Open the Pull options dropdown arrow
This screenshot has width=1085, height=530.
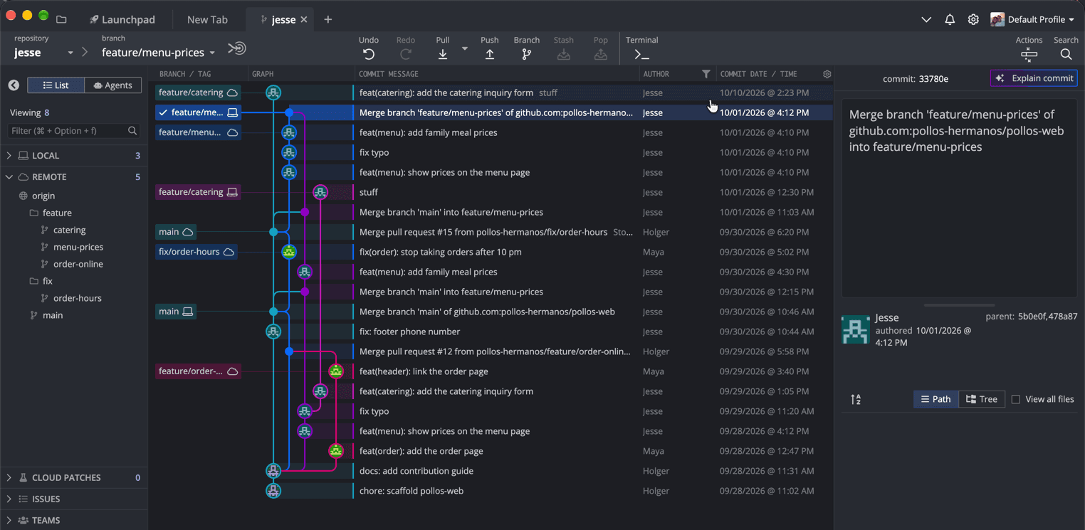[465, 48]
